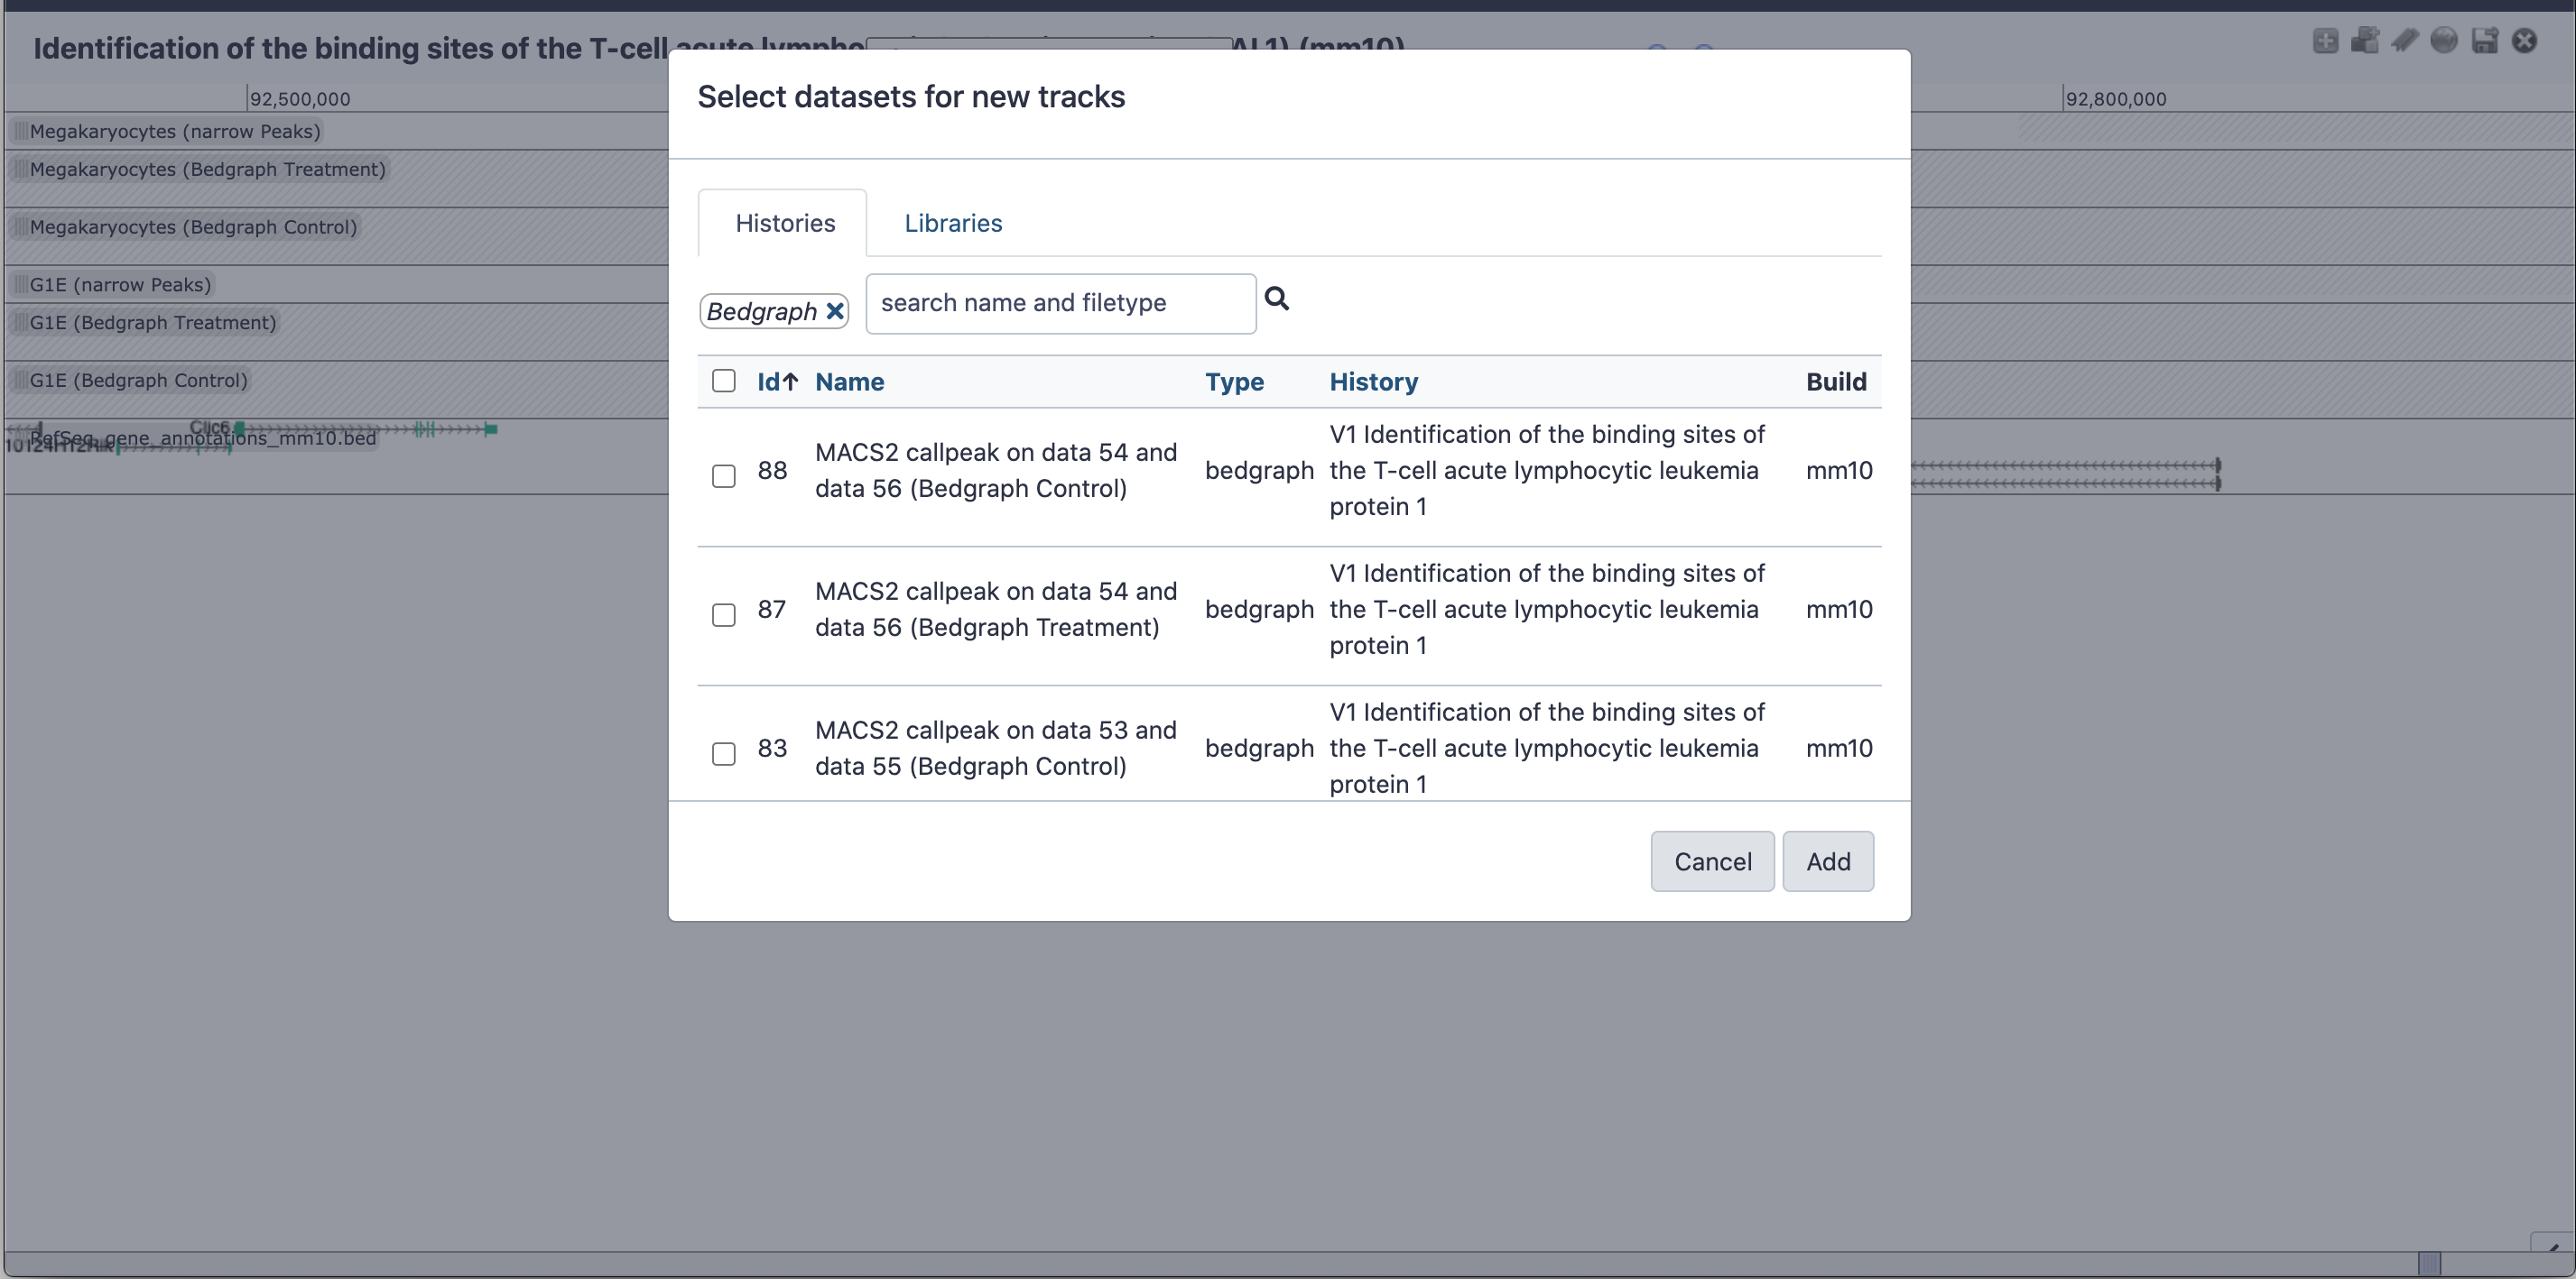Click the Name column header

849,381
